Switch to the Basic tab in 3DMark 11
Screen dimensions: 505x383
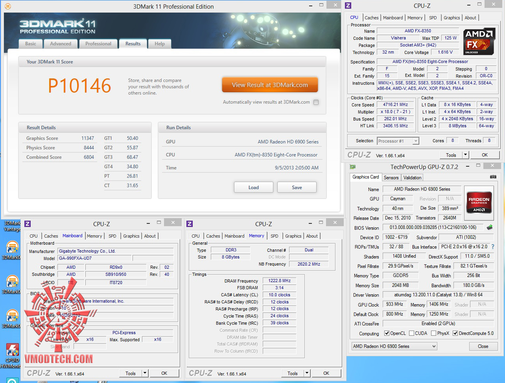[x=31, y=44]
